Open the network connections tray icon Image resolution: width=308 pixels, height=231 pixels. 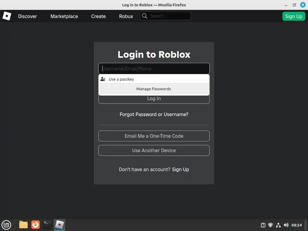coord(278,225)
